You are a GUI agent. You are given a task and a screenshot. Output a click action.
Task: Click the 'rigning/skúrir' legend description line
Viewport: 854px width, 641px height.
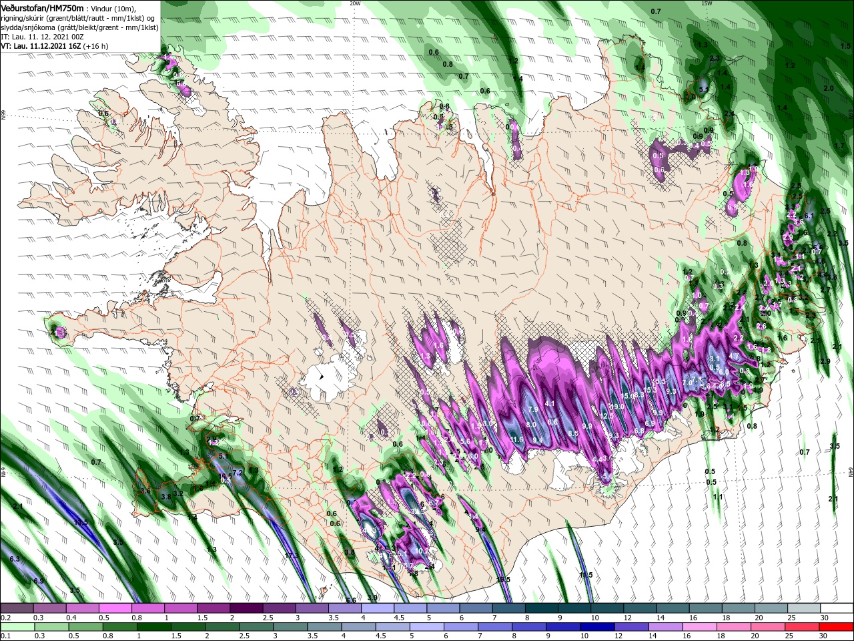pos(77,17)
